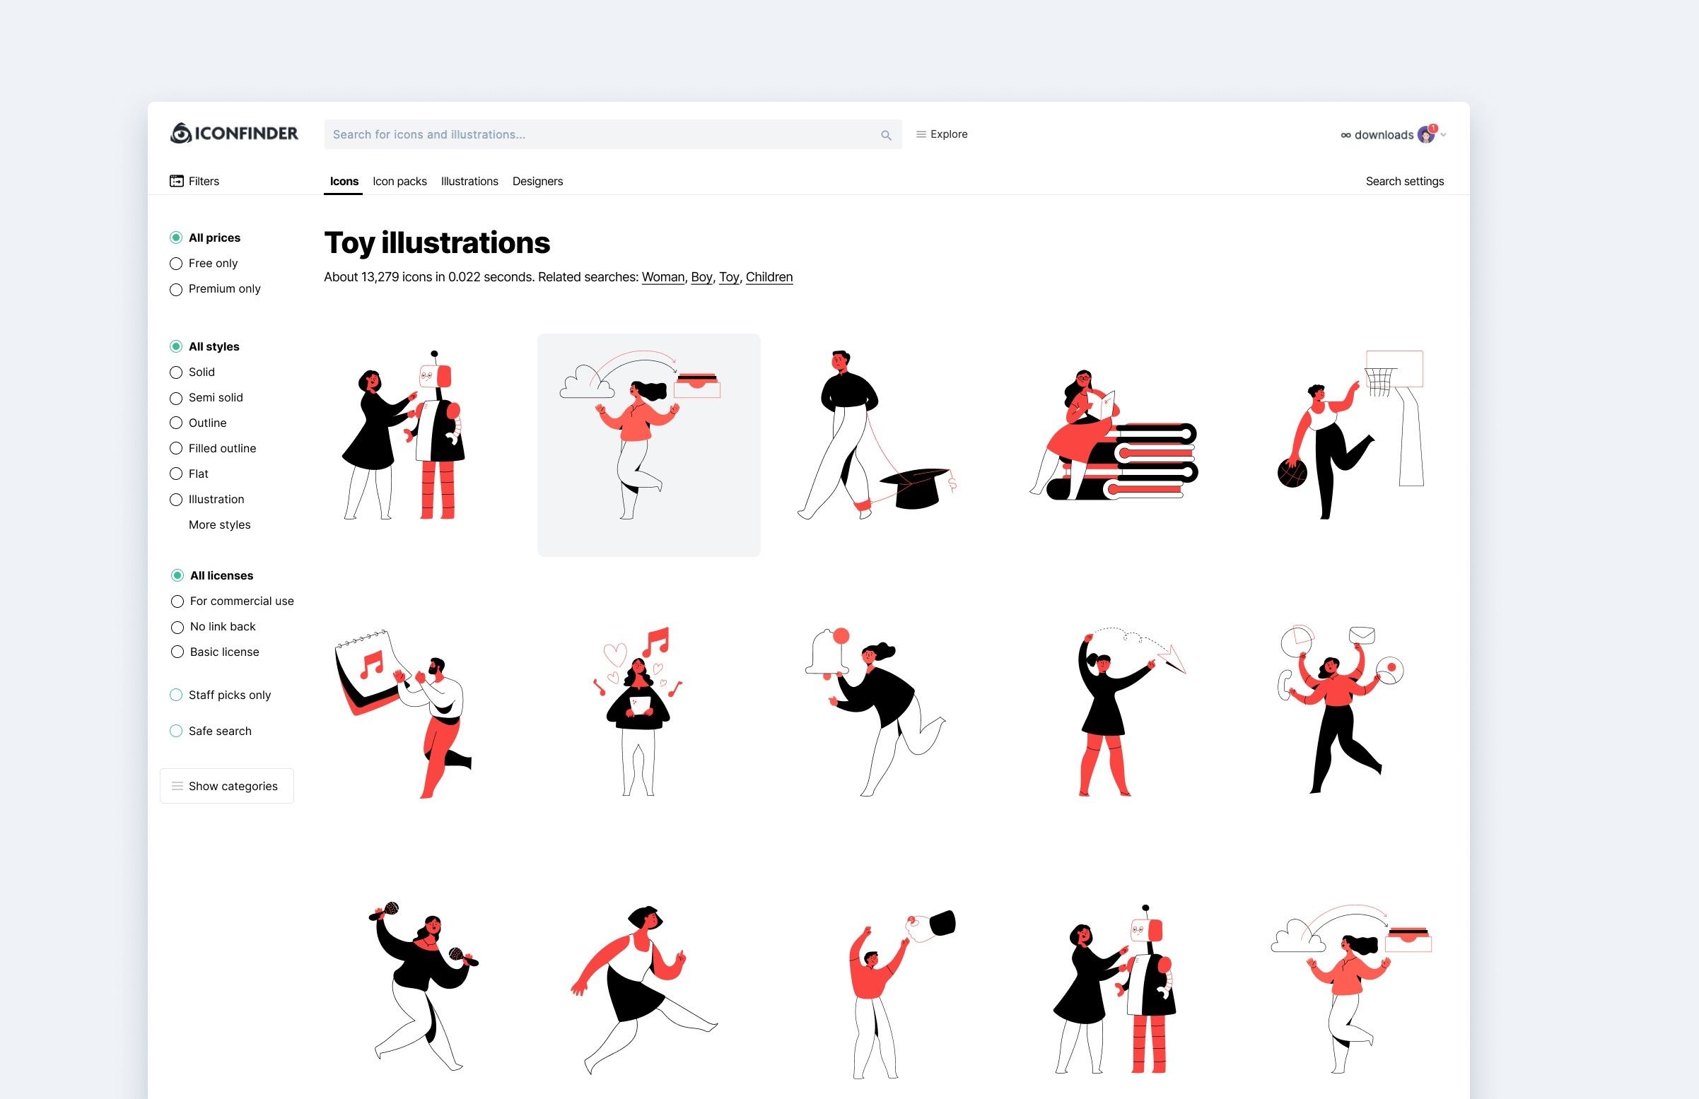Click the Children related search link
Image resolution: width=1699 pixels, height=1099 pixels.
point(769,277)
